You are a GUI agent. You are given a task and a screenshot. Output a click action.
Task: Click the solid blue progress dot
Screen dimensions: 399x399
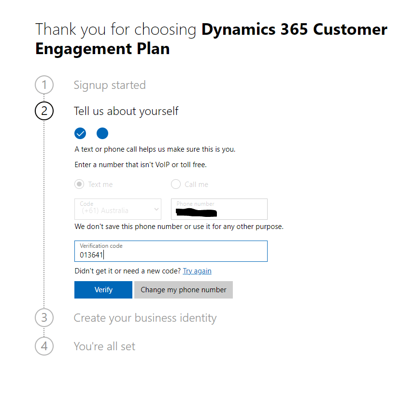102,133
